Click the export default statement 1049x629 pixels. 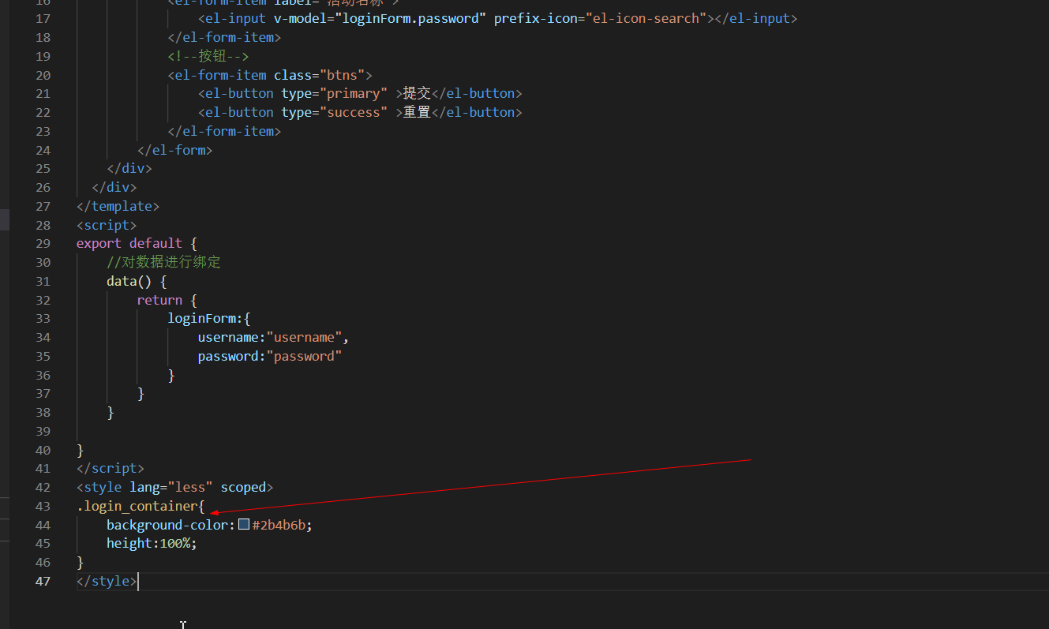[x=129, y=243]
